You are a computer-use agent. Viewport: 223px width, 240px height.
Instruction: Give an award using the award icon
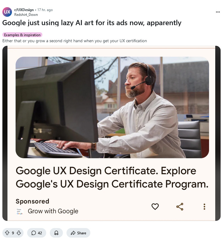56,233
